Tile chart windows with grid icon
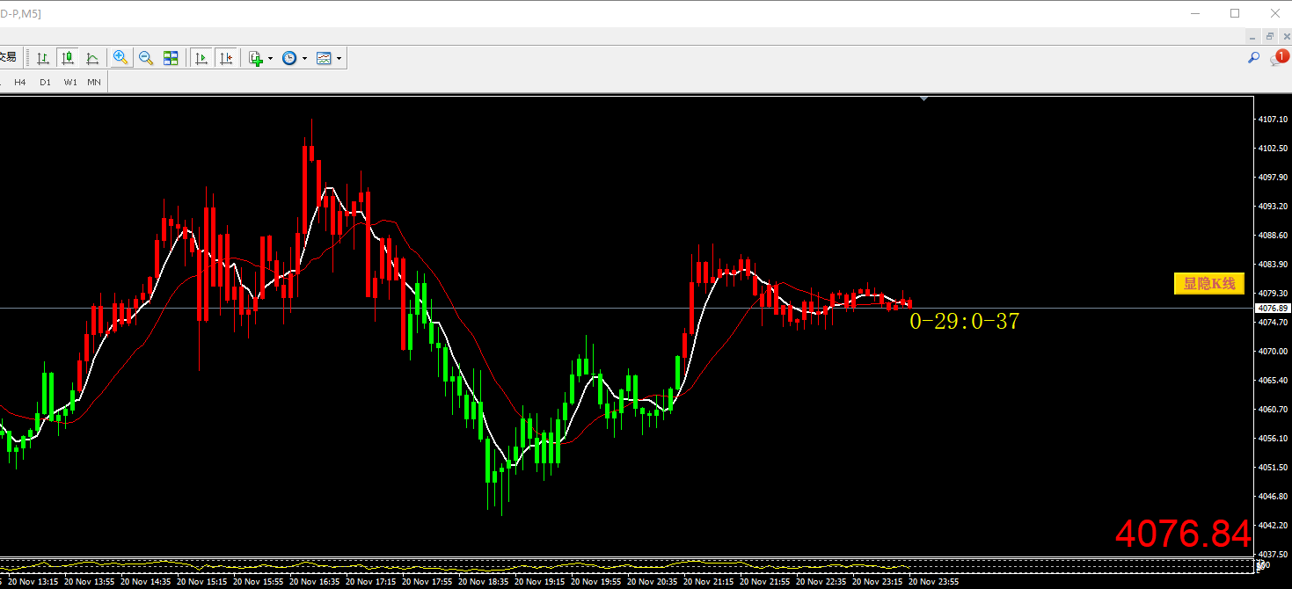Image resolution: width=1292 pixels, height=589 pixels. pyautogui.click(x=171, y=58)
